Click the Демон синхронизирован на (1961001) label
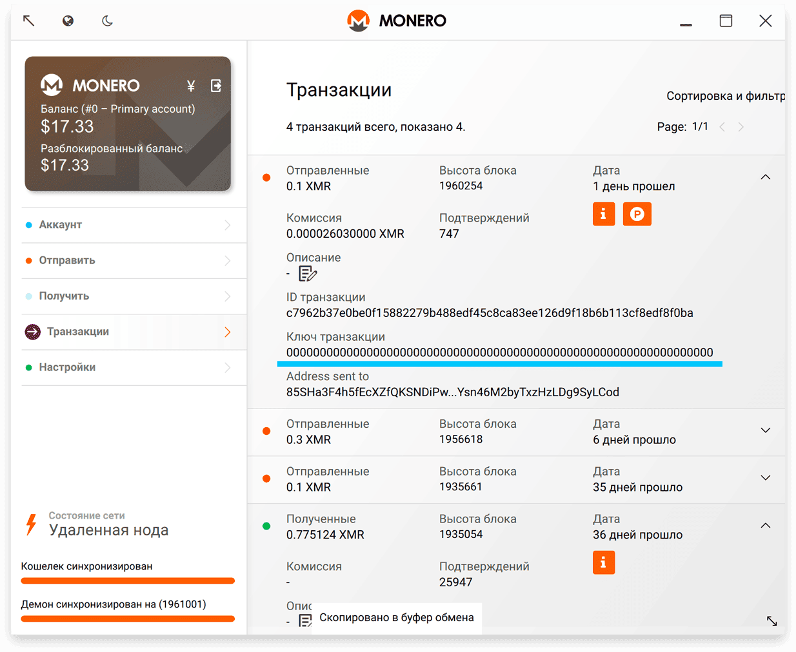The width and height of the screenshot is (796, 652). tap(114, 604)
